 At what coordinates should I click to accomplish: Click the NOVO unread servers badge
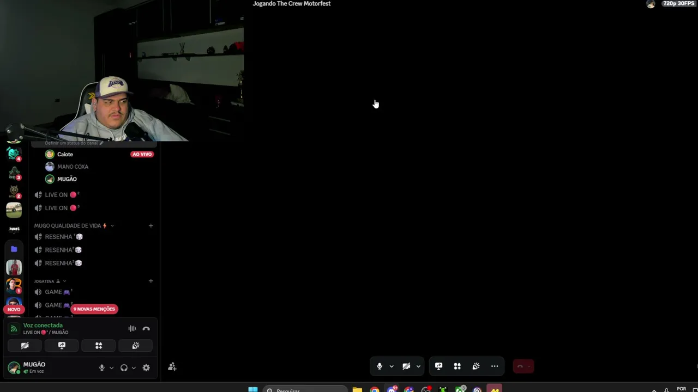pos(14,309)
